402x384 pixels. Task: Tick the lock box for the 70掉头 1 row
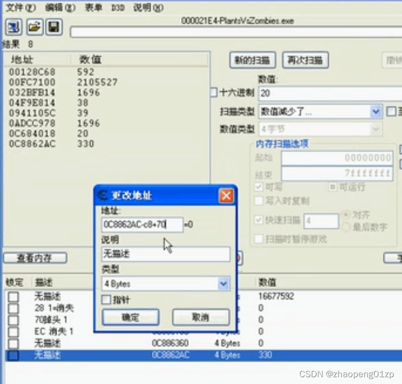coord(14,320)
